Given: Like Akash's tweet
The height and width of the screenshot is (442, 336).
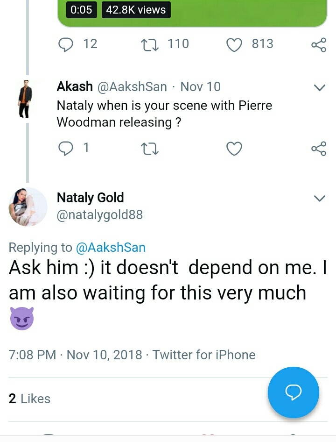Looking at the screenshot, I should tap(234, 149).
